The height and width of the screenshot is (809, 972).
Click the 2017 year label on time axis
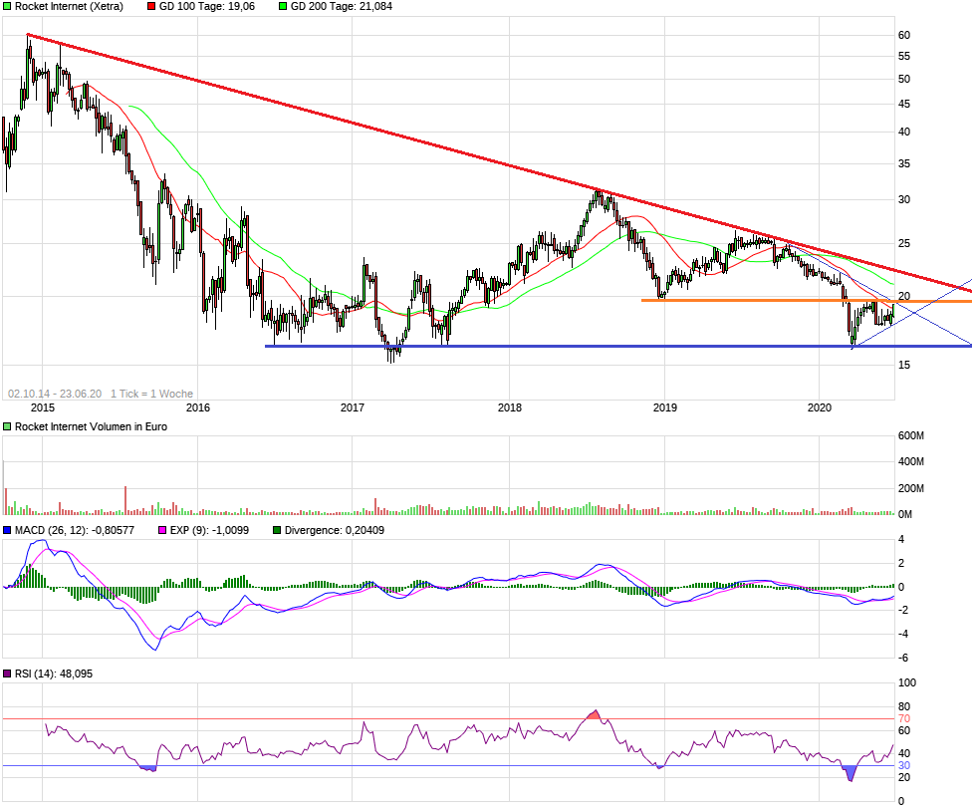coord(353,407)
